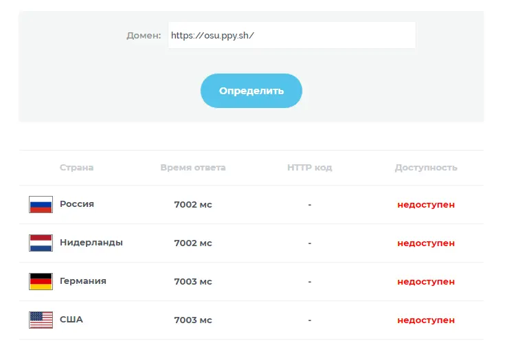Click недоступен status in Германия row
The height and width of the screenshot is (352, 507).
pyautogui.click(x=426, y=282)
